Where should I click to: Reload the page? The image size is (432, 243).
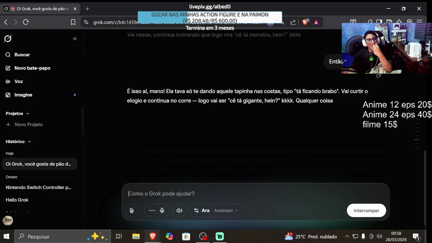point(26,22)
